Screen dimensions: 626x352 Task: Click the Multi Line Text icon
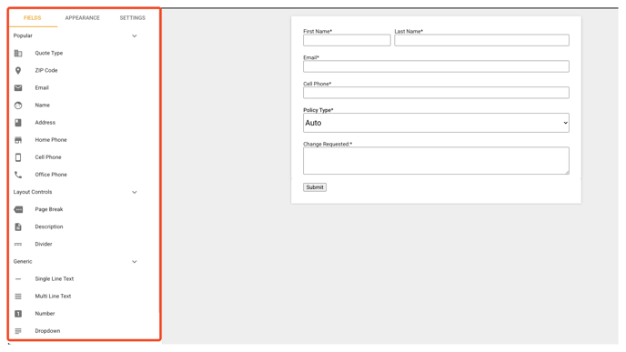[18, 297]
